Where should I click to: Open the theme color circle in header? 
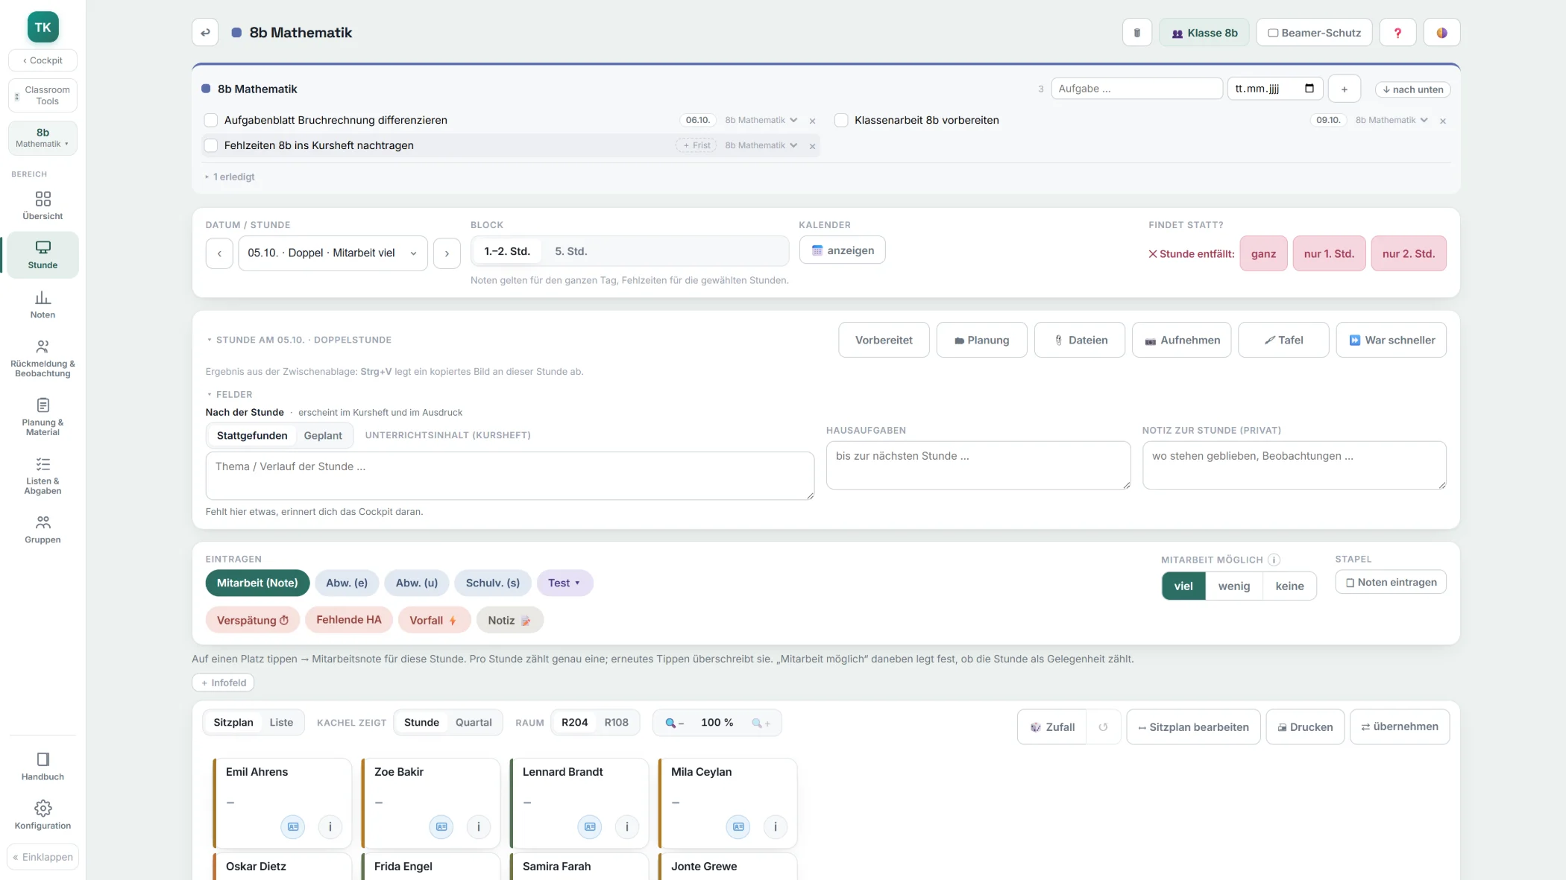point(1442,33)
